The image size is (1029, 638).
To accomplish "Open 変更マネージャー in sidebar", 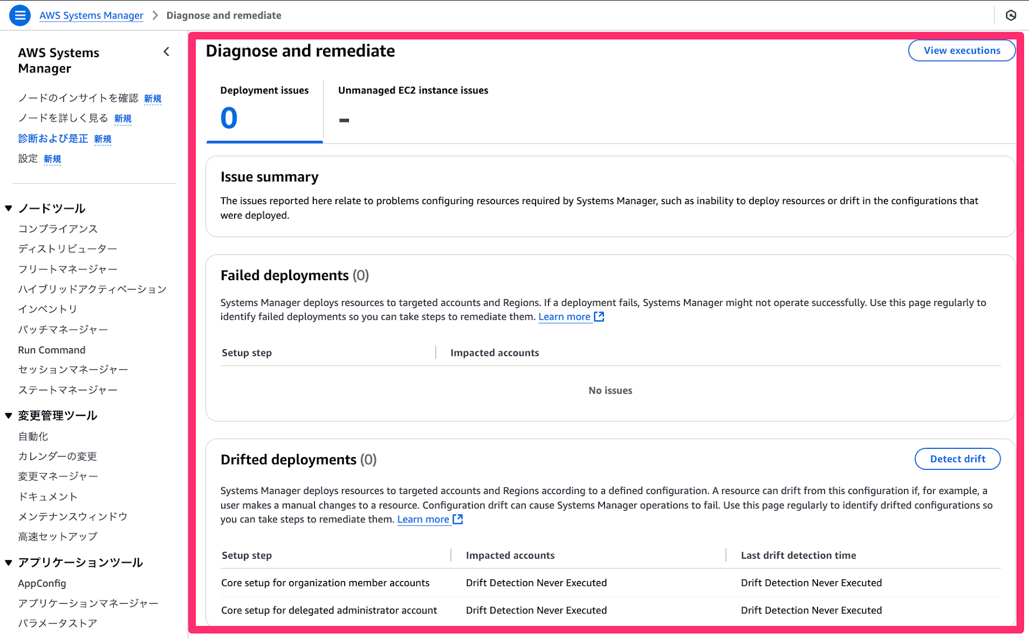I will click(58, 477).
